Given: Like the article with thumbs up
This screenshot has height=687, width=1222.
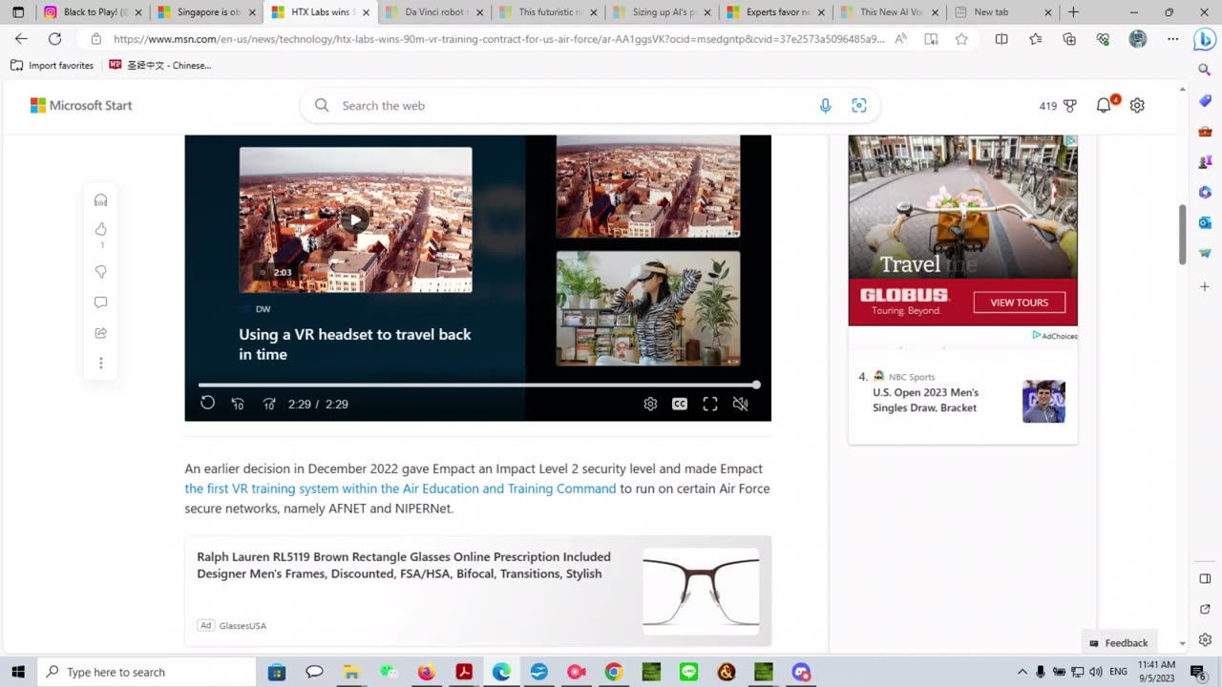Looking at the screenshot, I should tap(100, 229).
